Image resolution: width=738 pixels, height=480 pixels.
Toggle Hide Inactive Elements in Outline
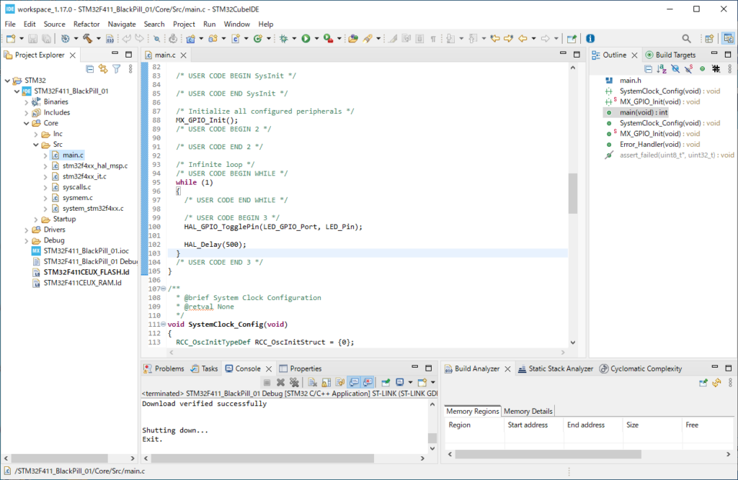pyautogui.click(x=716, y=69)
